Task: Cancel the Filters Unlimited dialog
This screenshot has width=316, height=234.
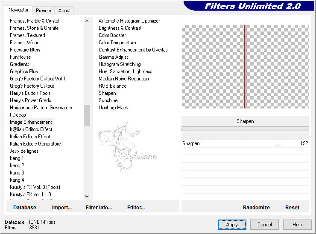Action: (x=265, y=225)
